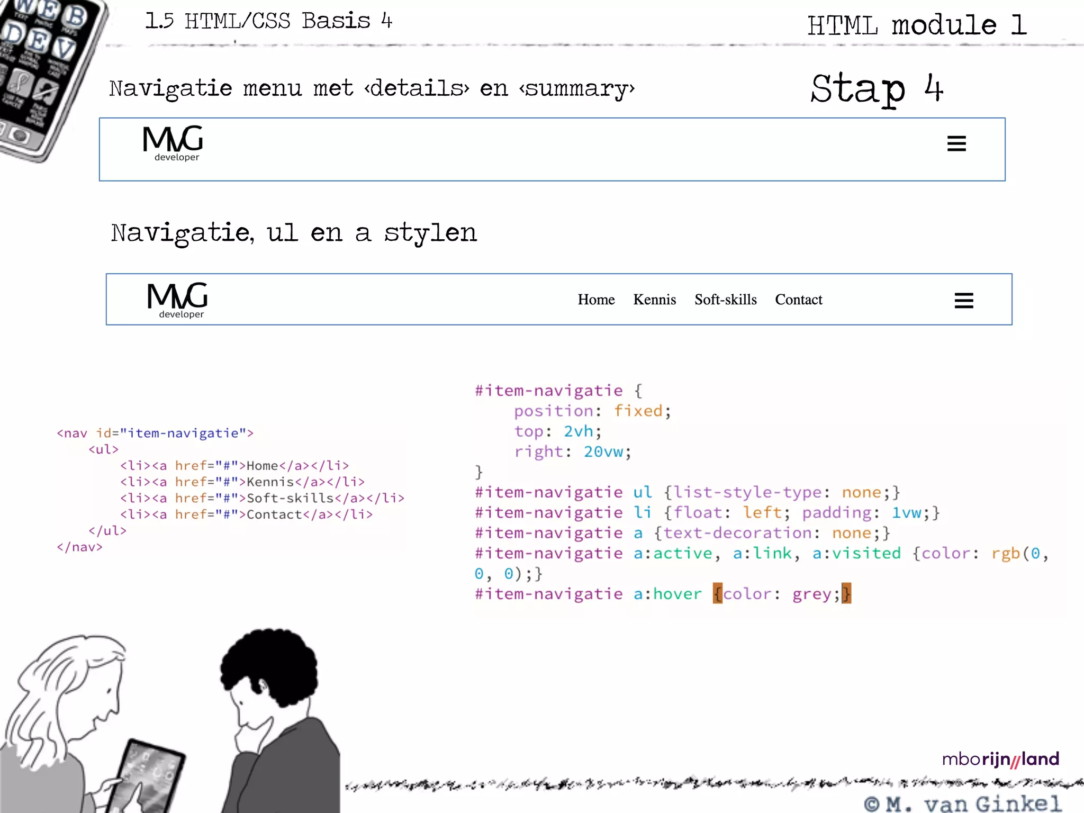Click the smartphone web dev illustration
This screenshot has width=1084, height=813.
click(50, 79)
